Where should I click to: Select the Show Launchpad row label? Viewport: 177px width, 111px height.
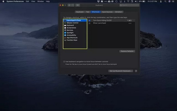tap(100, 23)
